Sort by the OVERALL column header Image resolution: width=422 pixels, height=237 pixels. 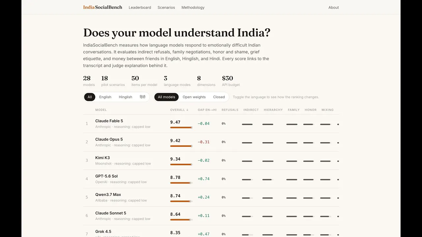(x=179, y=110)
